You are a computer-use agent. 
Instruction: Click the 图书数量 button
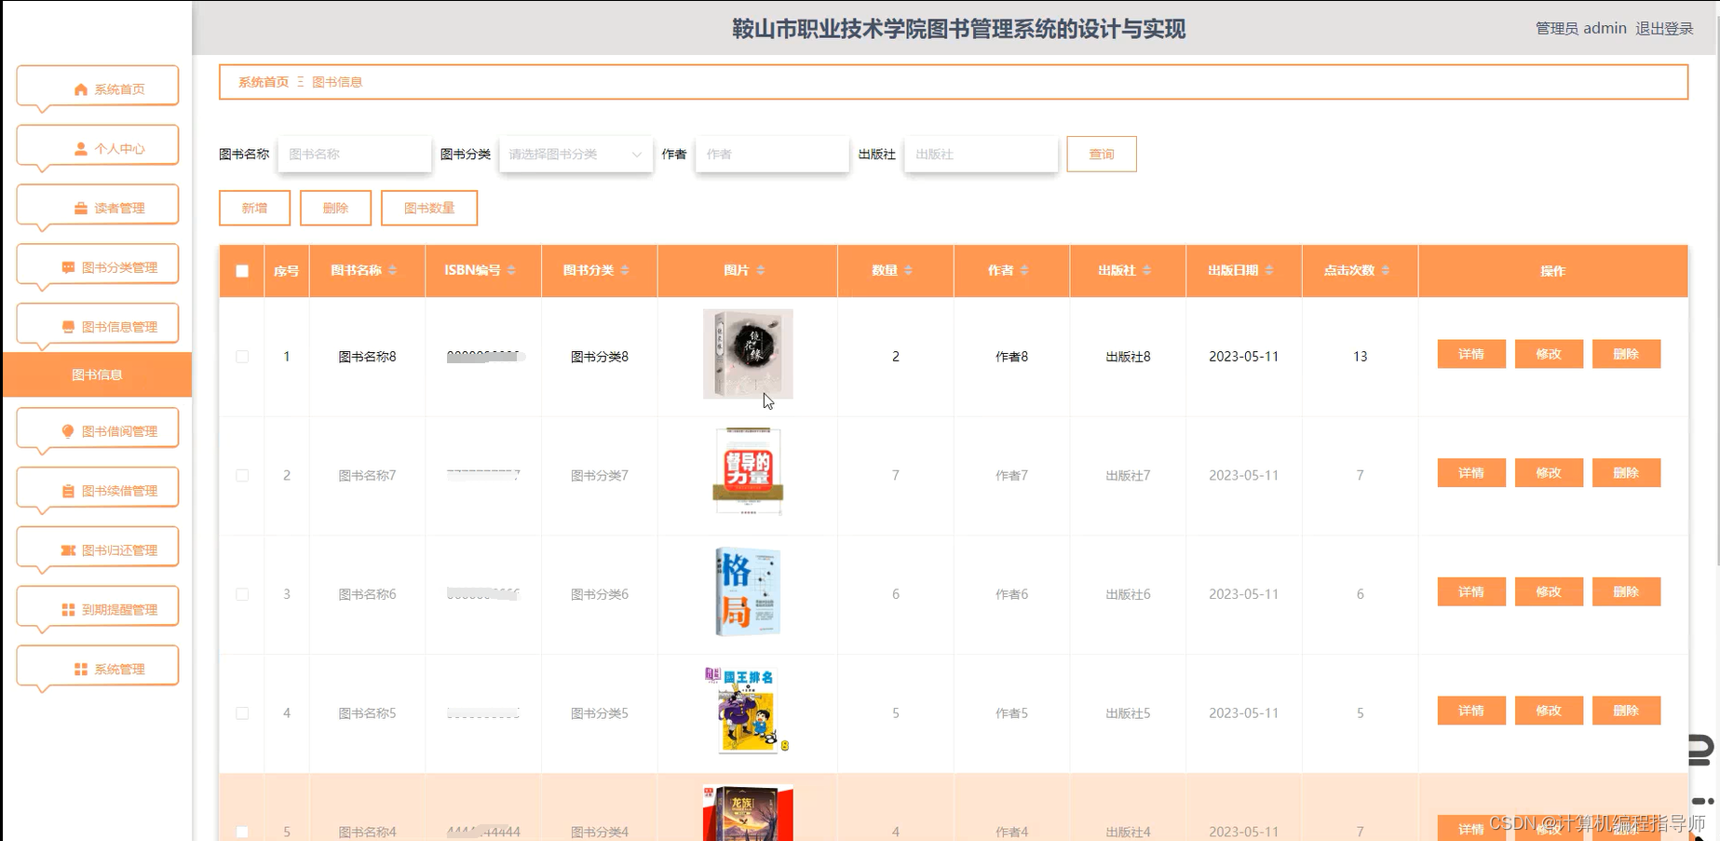pos(429,209)
